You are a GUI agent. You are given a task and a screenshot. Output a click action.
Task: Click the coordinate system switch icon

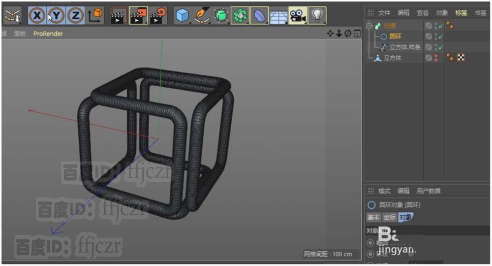point(95,15)
